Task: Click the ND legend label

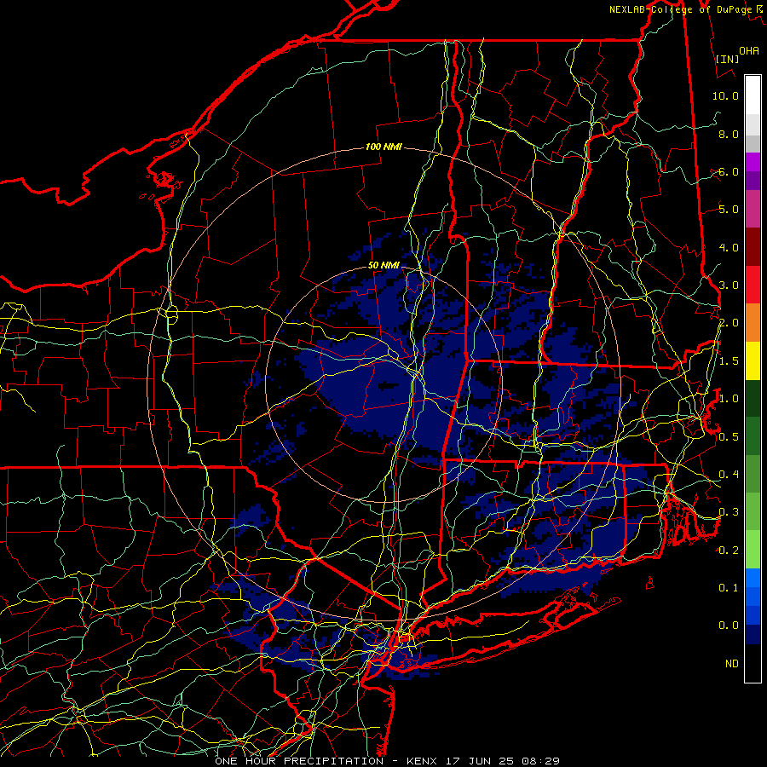Action: 732,664
